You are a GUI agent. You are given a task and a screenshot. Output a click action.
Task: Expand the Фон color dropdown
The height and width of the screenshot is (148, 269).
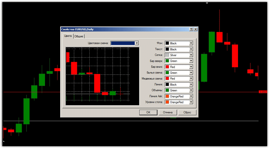point(191,43)
